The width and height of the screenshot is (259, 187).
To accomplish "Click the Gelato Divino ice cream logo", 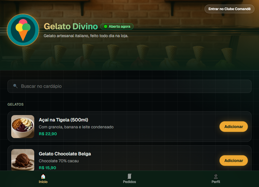I will tap(23, 30).
